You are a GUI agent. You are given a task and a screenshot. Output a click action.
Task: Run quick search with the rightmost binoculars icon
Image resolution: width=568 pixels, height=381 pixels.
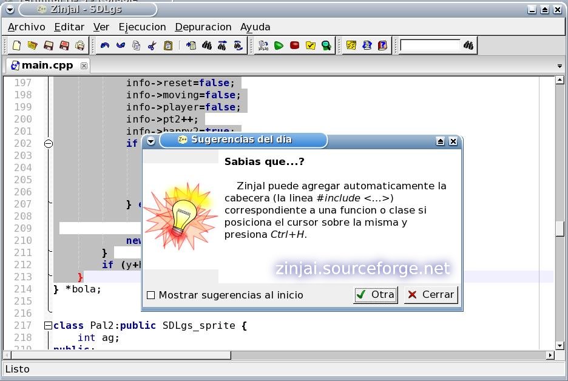tap(468, 46)
